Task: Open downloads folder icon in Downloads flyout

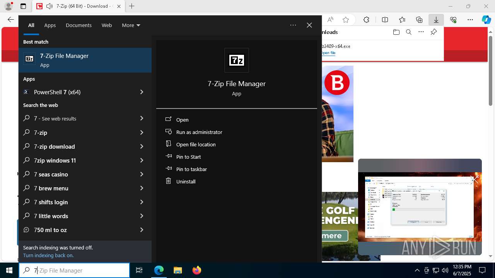Action: tap(396, 32)
